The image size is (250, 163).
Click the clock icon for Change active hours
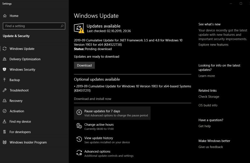(x=79, y=126)
